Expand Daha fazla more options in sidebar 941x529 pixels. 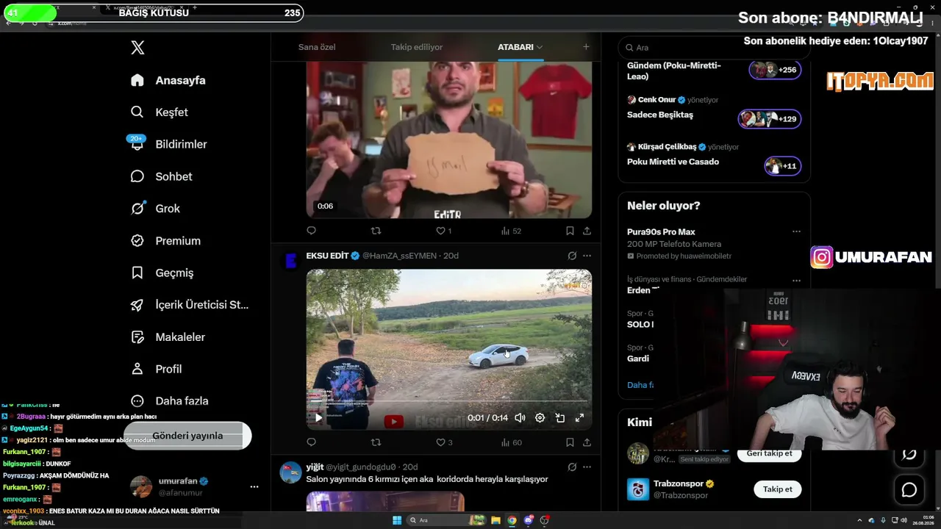[170, 401]
